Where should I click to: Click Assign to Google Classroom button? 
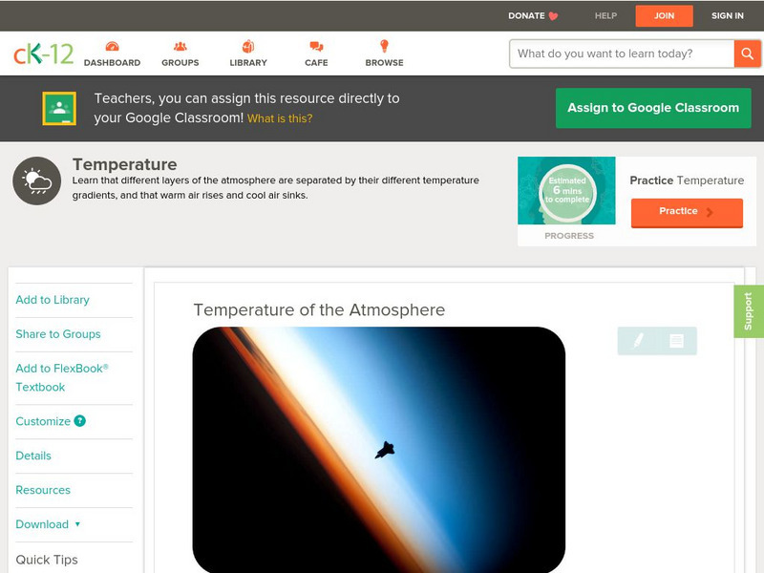[x=653, y=108]
